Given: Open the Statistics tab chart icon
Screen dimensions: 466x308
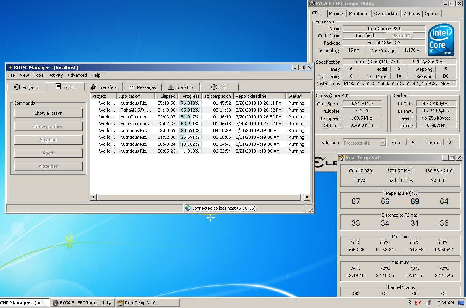Looking at the screenshot, I should click(170, 87).
